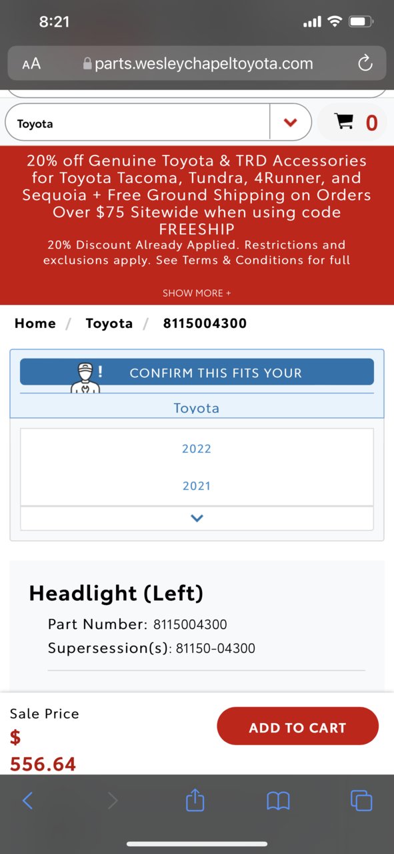
Task: Tap the Safari reload page icon
Action: pyautogui.click(x=365, y=63)
